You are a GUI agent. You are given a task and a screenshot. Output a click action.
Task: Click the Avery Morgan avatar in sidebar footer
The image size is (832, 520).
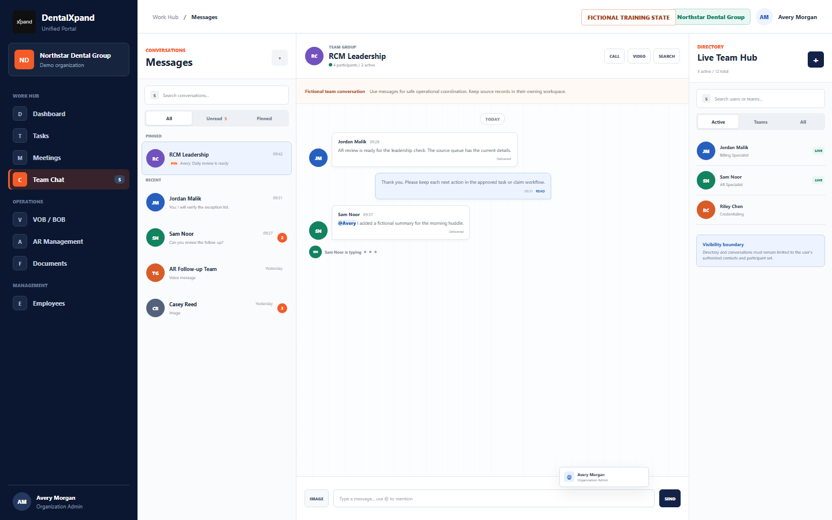pyautogui.click(x=22, y=502)
